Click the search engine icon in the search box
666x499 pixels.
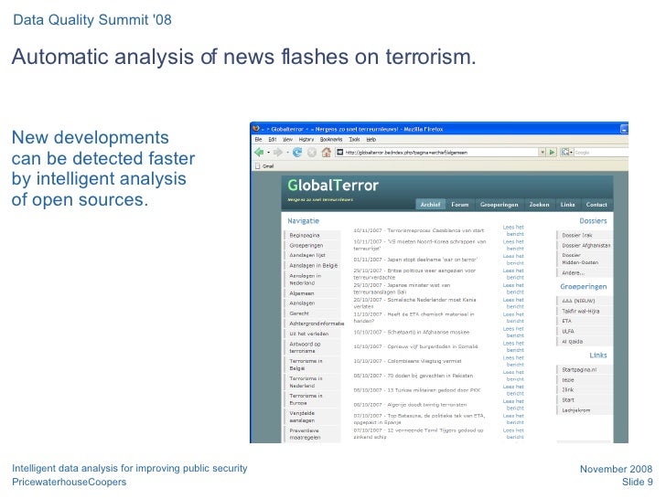pos(565,152)
